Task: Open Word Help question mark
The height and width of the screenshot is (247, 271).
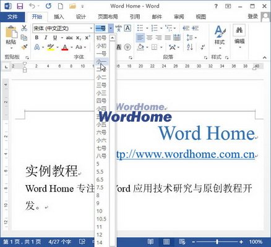Action: tap(216, 6)
